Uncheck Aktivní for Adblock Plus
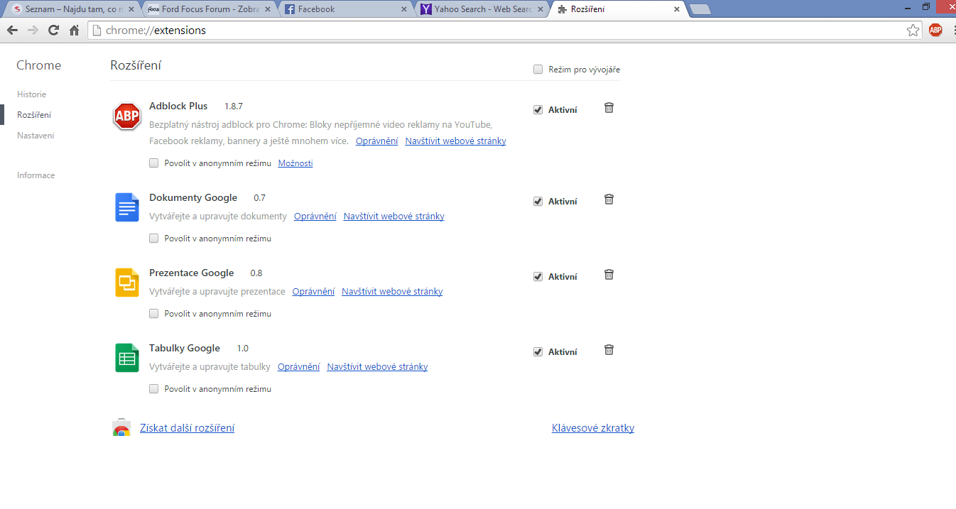This screenshot has height=509, width=956. [x=538, y=110]
